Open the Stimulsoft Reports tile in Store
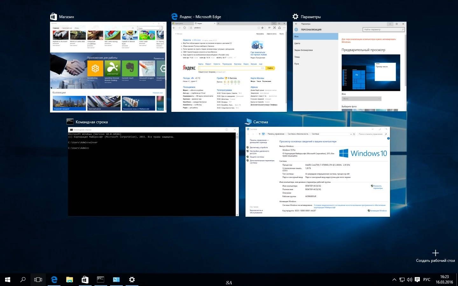The height and width of the screenshot is (286, 458). 147,68
